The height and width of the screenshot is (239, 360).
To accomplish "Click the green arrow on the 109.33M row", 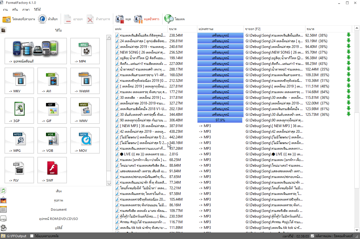I will click(348, 75).
